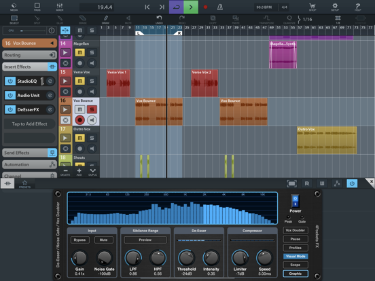The height and width of the screenshot is (281, 375).
Task: Open the Setup gear
Action: (335, 7)
